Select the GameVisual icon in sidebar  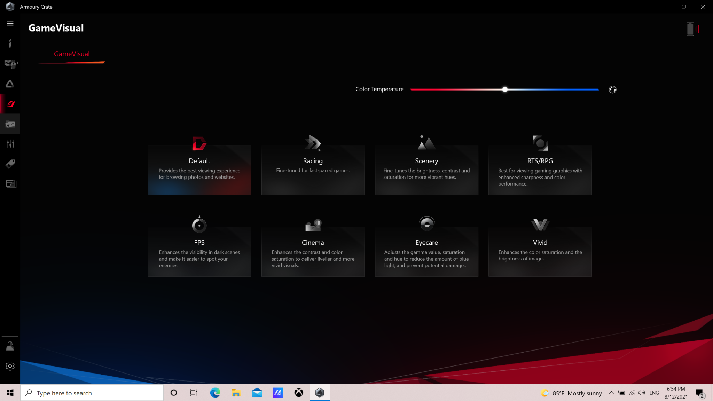[x=10, y=104]
